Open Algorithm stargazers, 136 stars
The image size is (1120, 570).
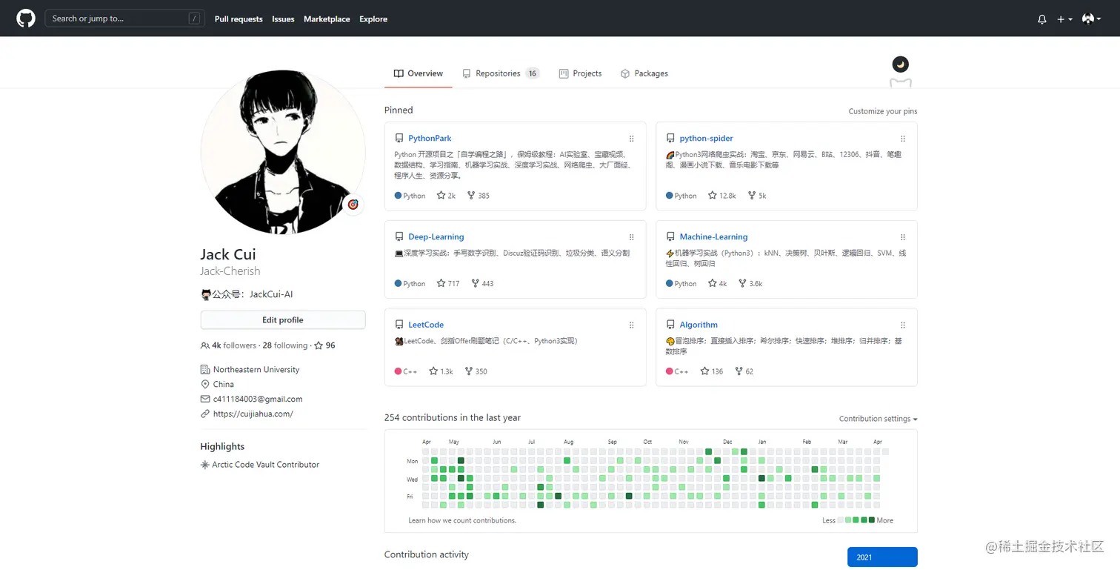[x=712, y=371]
